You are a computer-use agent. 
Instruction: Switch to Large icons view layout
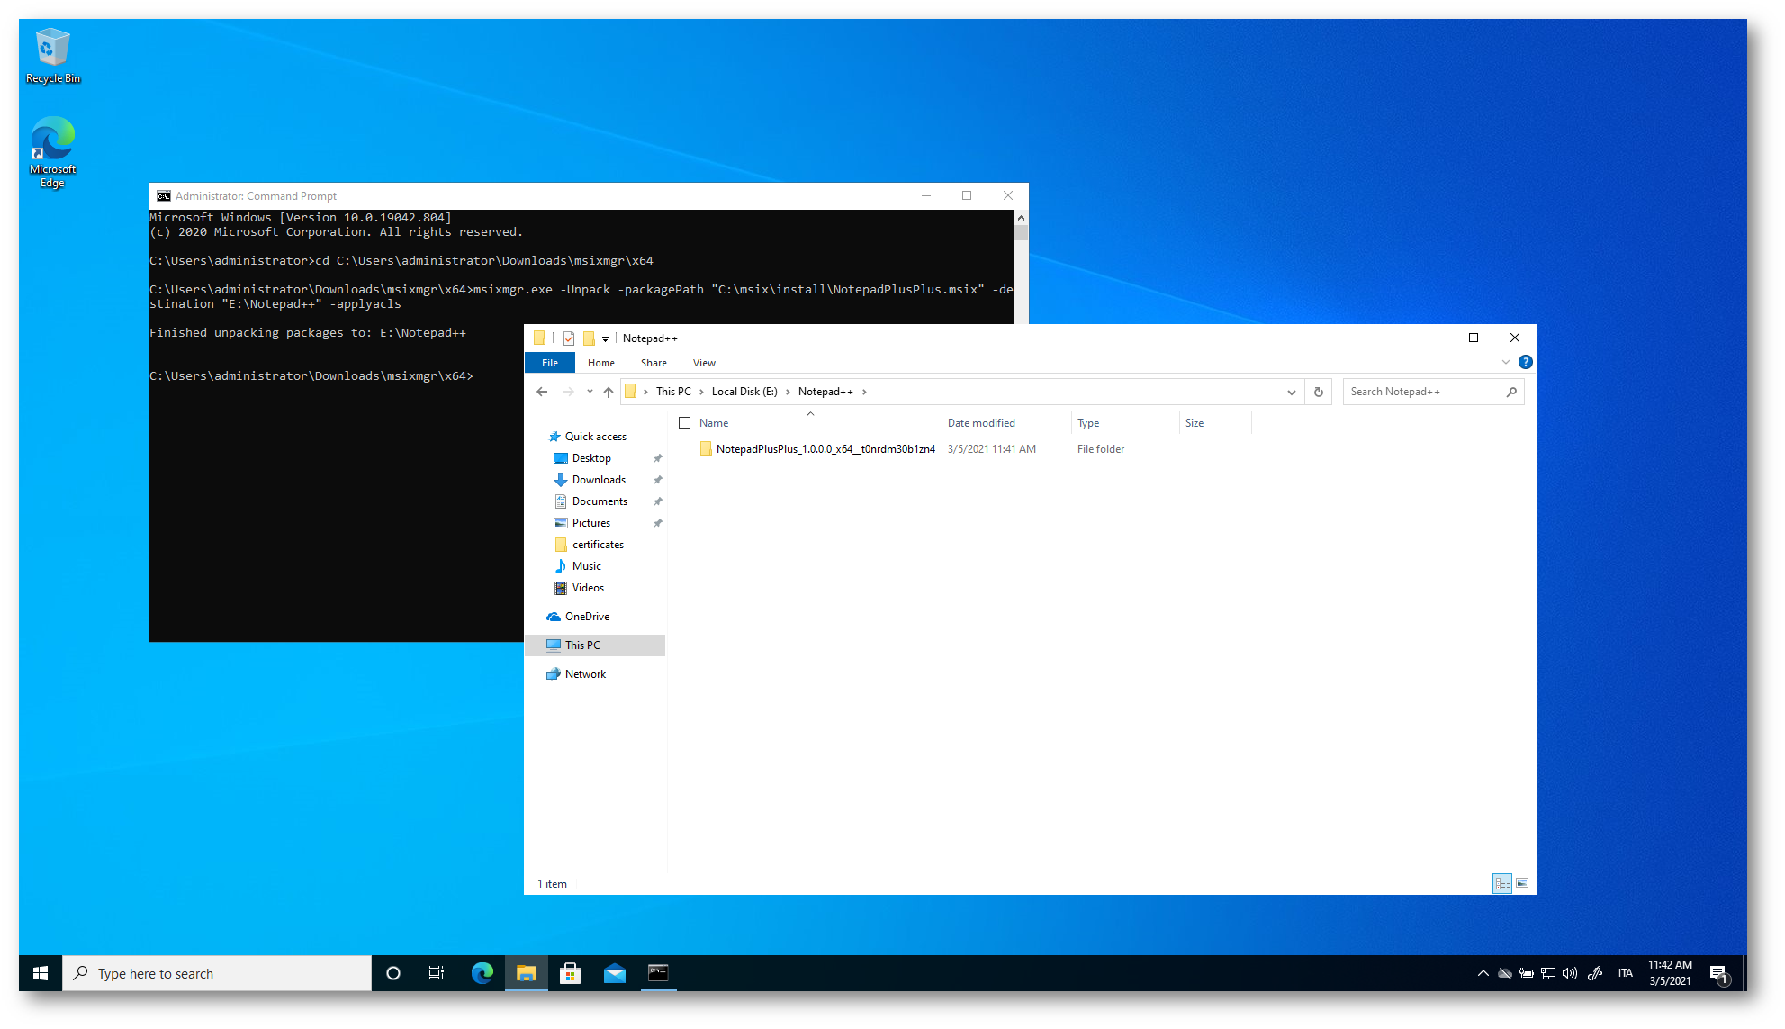(x=1522, y=883)
